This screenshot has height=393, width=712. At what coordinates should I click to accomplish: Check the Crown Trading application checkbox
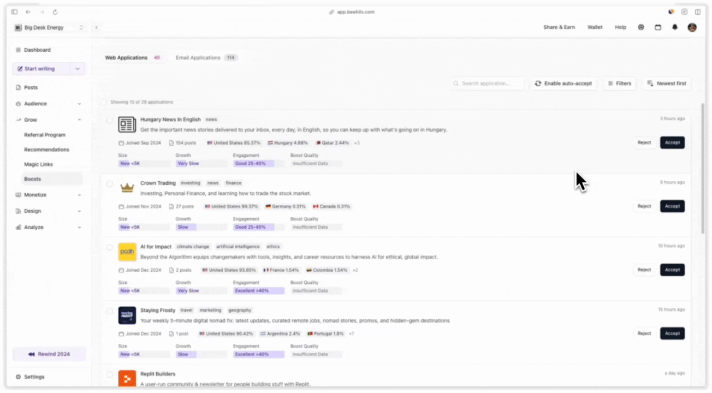(110, 184)
